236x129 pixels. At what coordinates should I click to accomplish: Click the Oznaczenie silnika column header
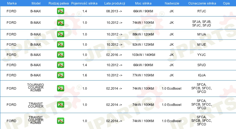[x=202, y=3]
